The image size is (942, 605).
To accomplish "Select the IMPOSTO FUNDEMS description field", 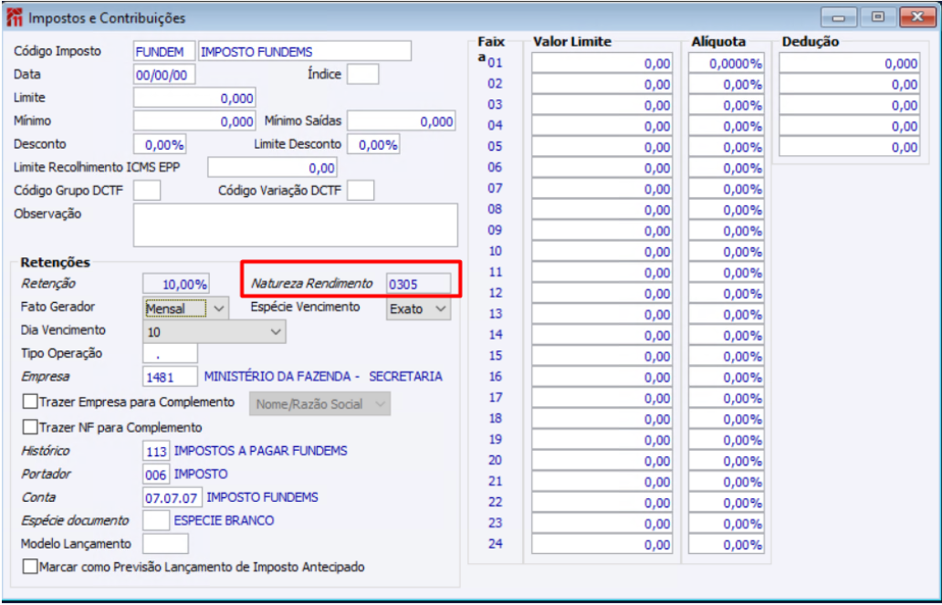I will [x=305, y=52].
